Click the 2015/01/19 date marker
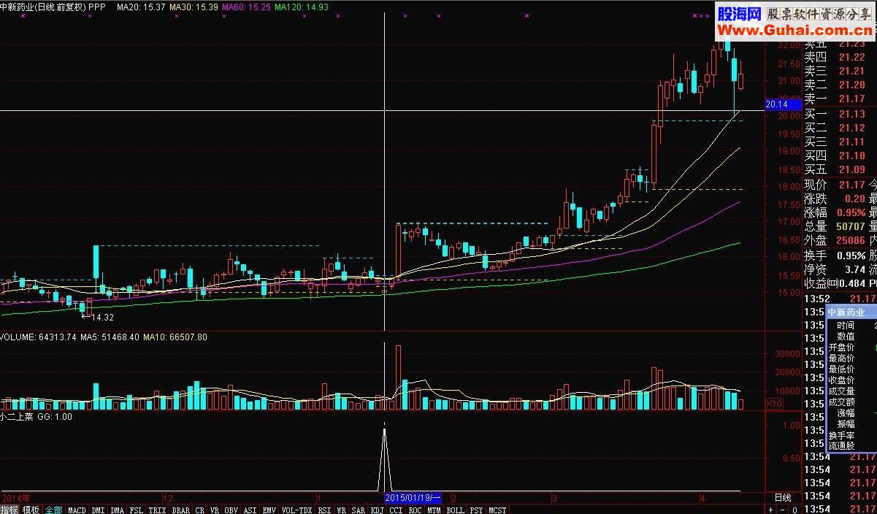The width and height of the screenshot is (877, 514). coord(413,498)
